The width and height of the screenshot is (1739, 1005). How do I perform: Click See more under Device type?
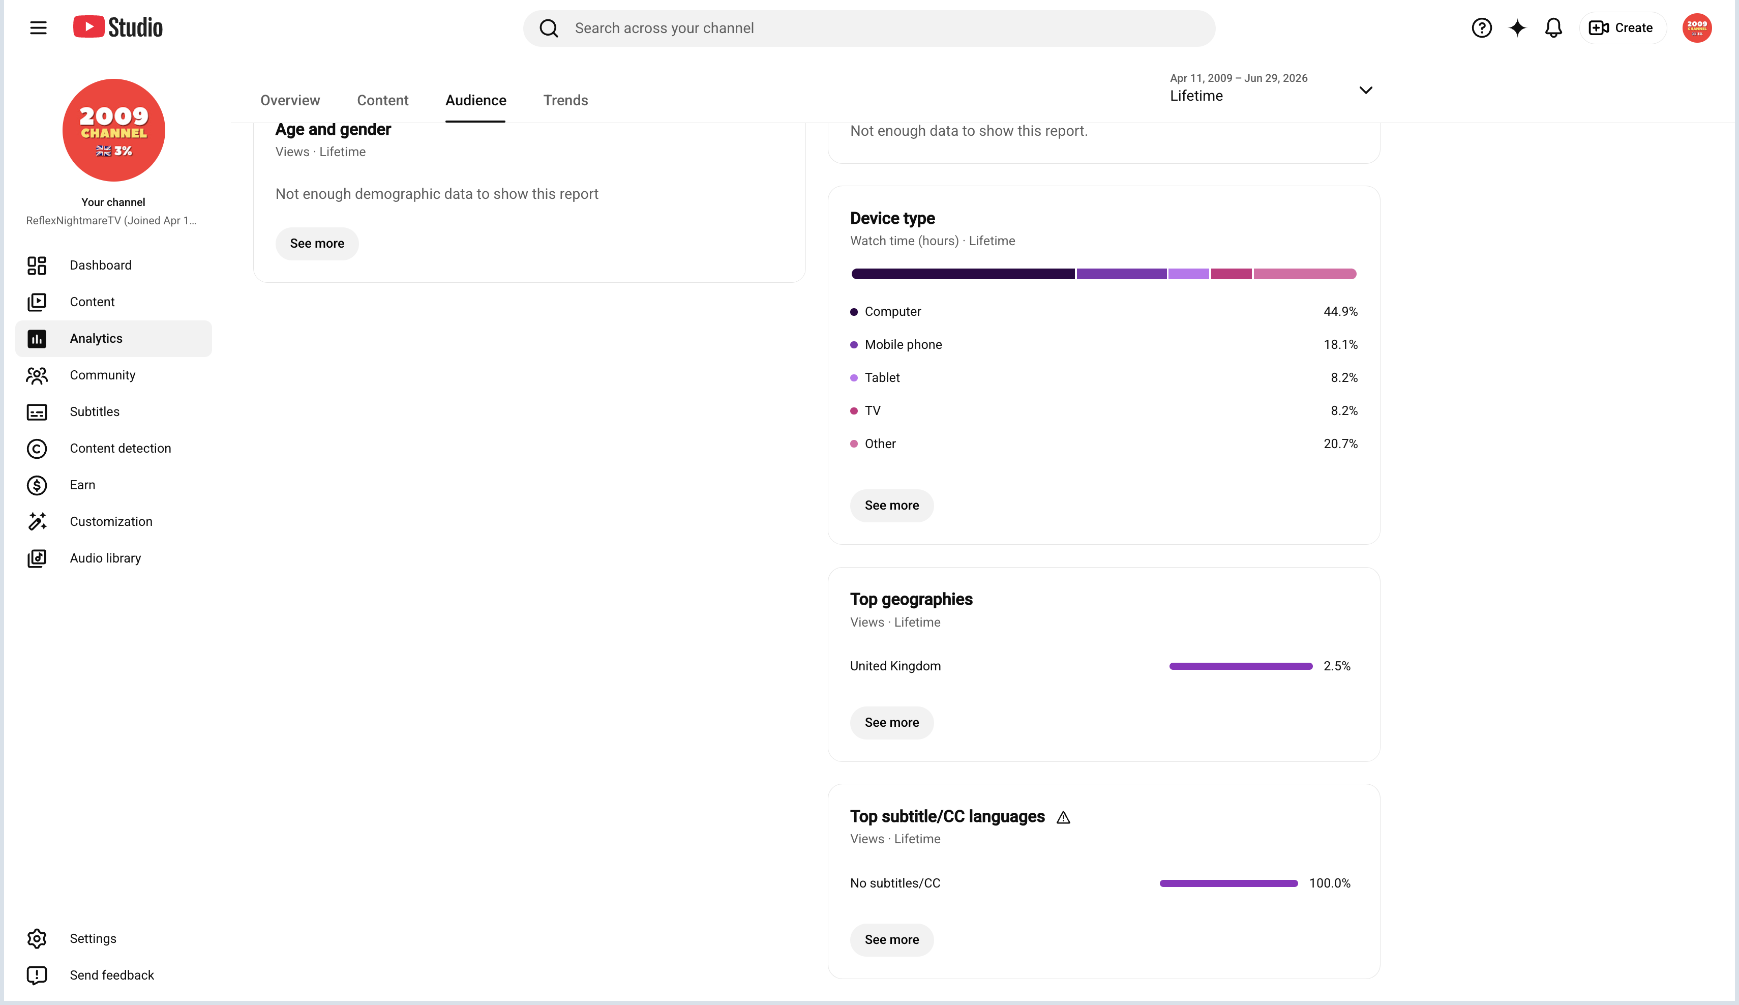point(891,505)
